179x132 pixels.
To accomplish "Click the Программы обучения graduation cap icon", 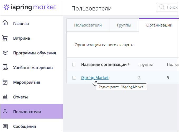I will 5,53.
